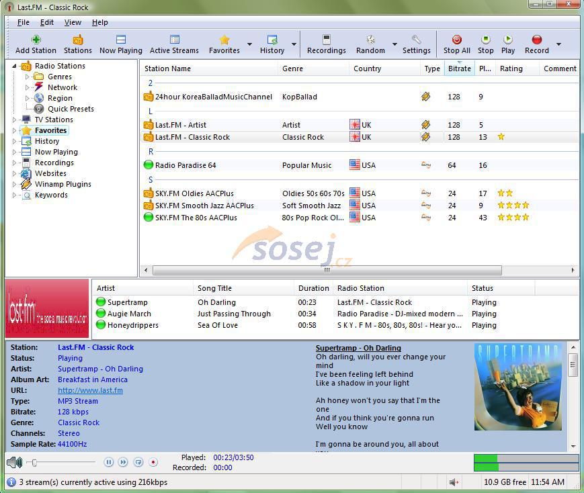Click the type icon for 24hour KoreaBalladMusicChannel

pos(425,97)
